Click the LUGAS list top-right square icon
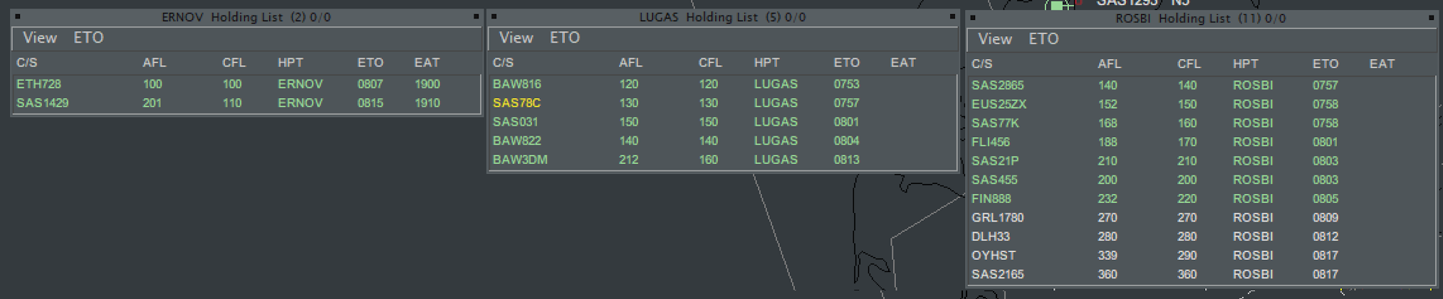 [952, 16]
